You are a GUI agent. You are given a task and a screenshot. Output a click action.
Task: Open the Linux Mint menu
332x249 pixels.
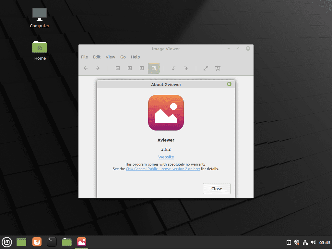coord(6,242)
